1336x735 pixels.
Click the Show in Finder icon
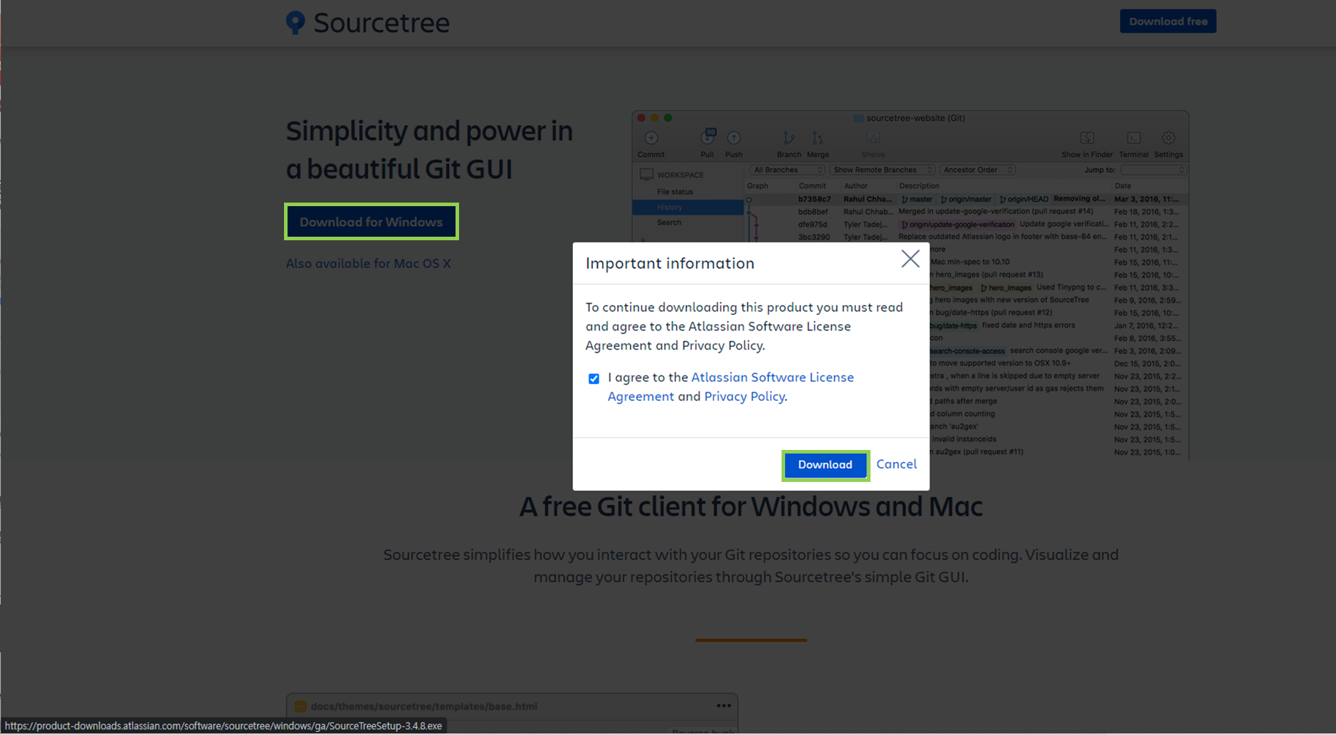point(1087,138)
